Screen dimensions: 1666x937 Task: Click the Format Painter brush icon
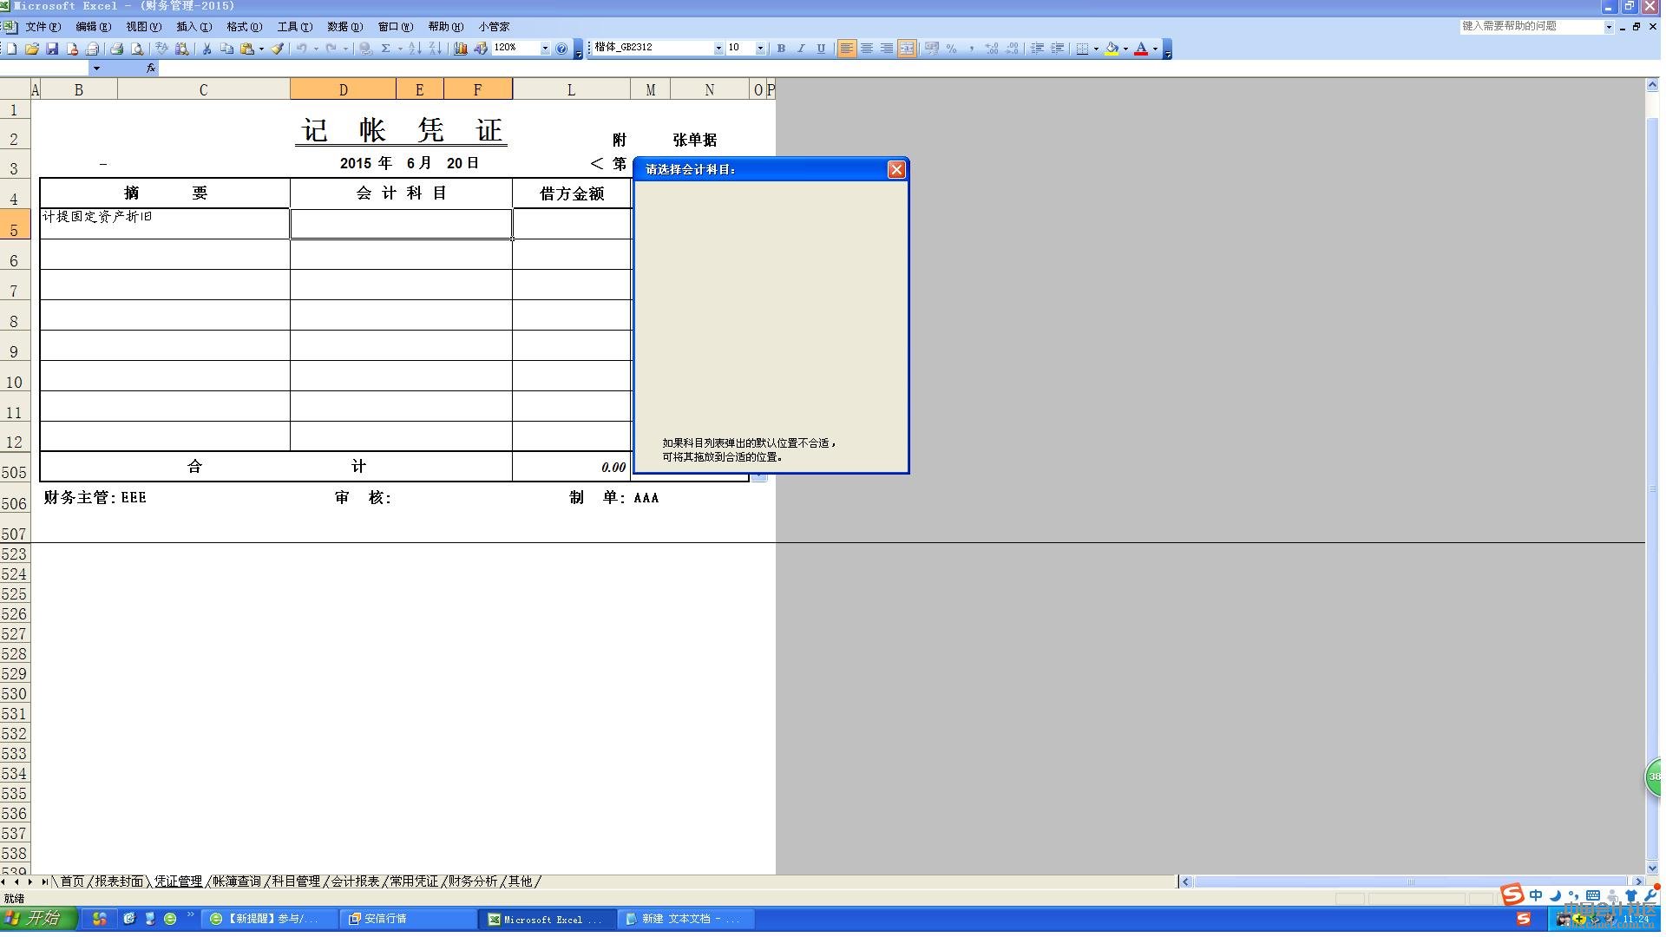278,49
